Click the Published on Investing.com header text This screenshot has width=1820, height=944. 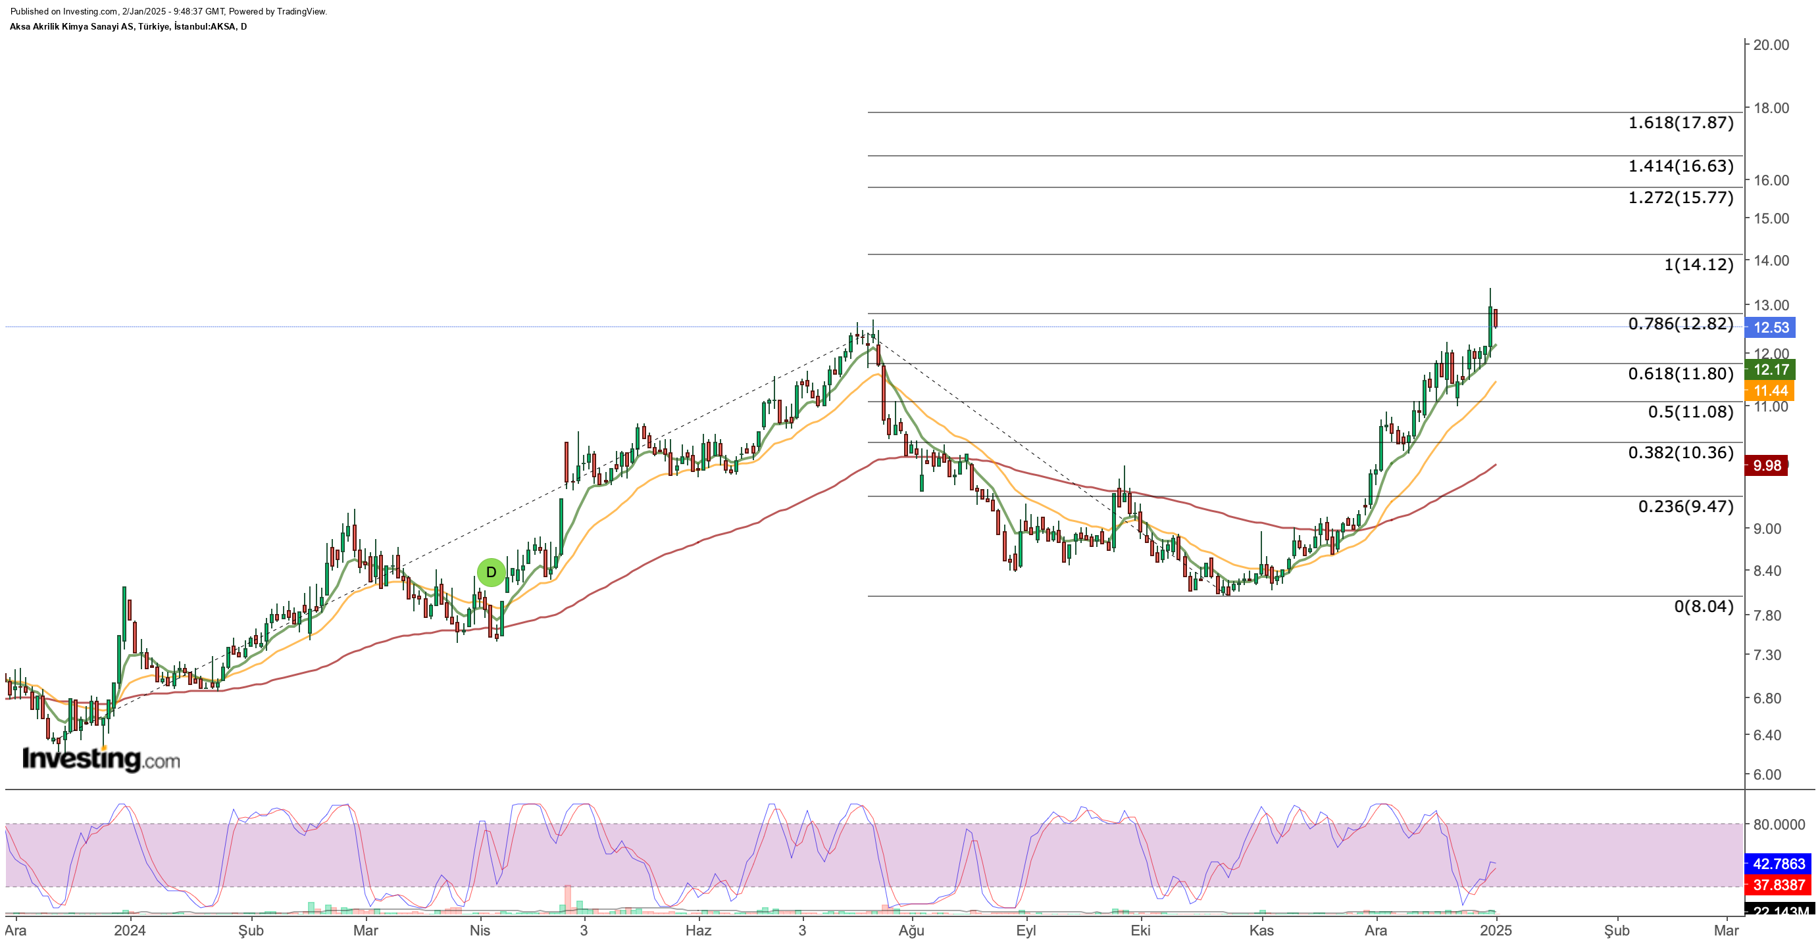coord(168,12)
